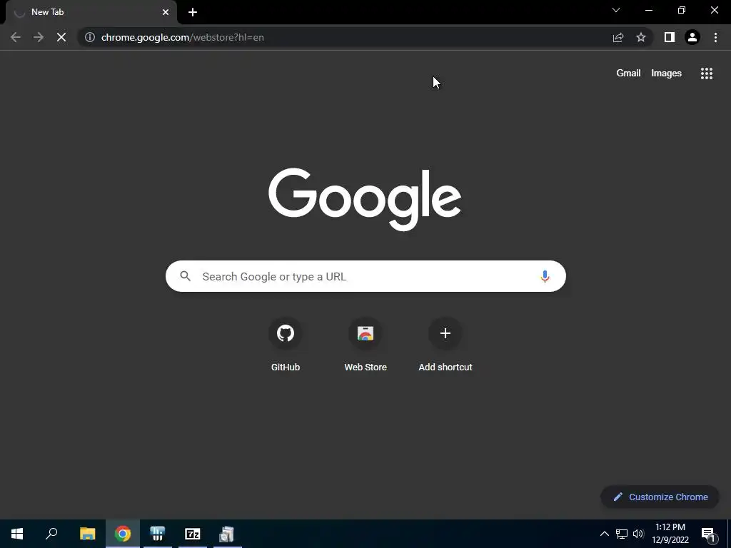731x548 pixels.
Task: Start voice search with the microphone
Action: coord(545,276)
